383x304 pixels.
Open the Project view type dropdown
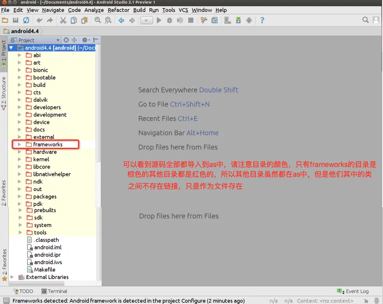pos(36,40)
